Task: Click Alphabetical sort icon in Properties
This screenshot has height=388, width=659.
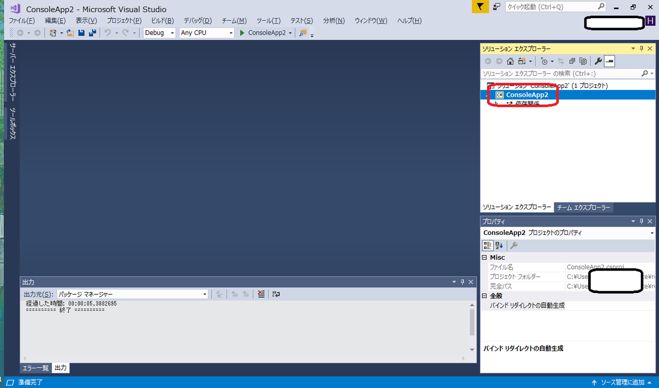Action: 499,245
